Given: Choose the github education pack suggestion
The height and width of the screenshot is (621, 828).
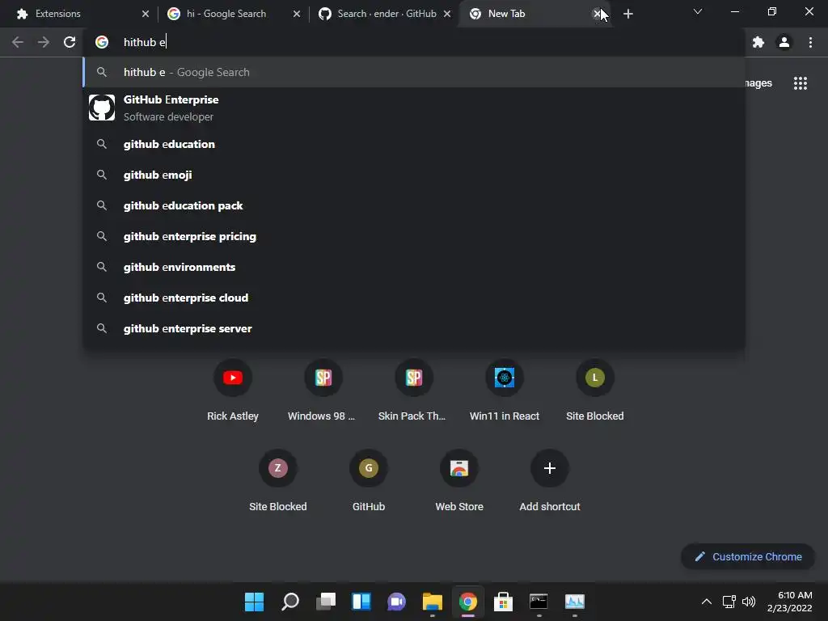Looking at the screenshot, I should tap(414, 205).
